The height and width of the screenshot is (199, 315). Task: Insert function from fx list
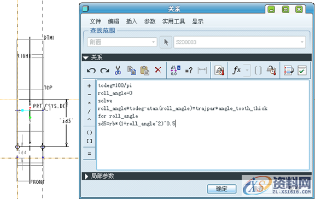(x=237, y=71)
